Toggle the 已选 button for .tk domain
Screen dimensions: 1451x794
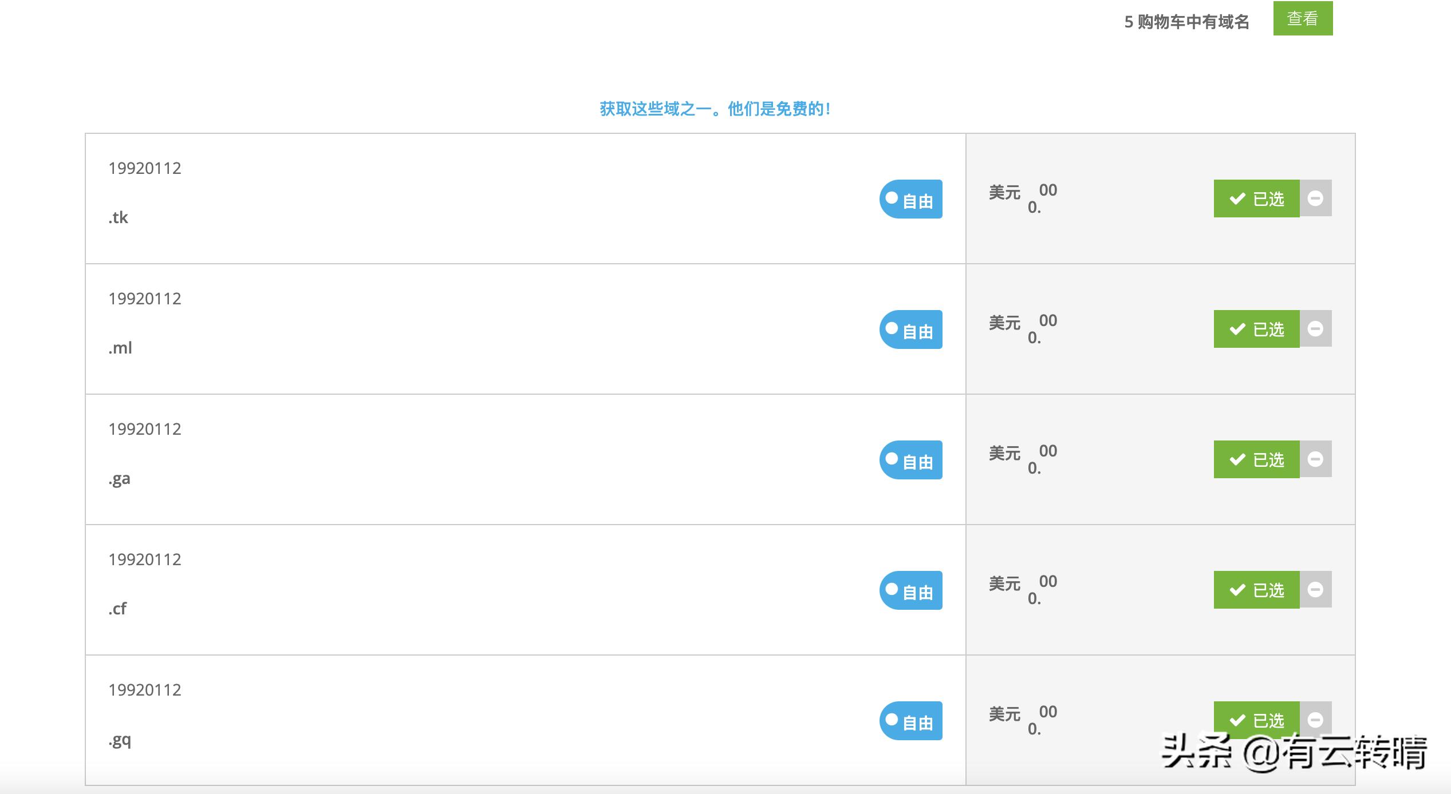tap(1256, 199)
